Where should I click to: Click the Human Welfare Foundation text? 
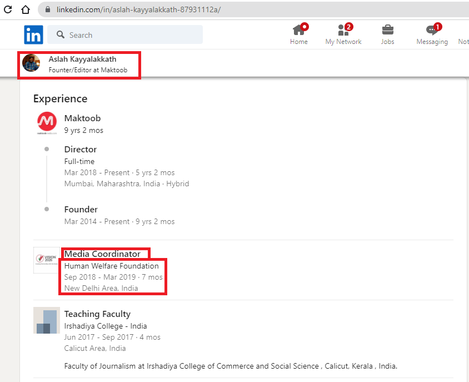(112, 266)
